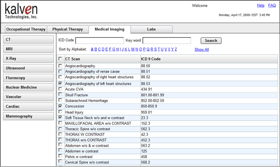280x167 pixels.
Task: Click into the ICD Code input field
Action: [99, 41]
